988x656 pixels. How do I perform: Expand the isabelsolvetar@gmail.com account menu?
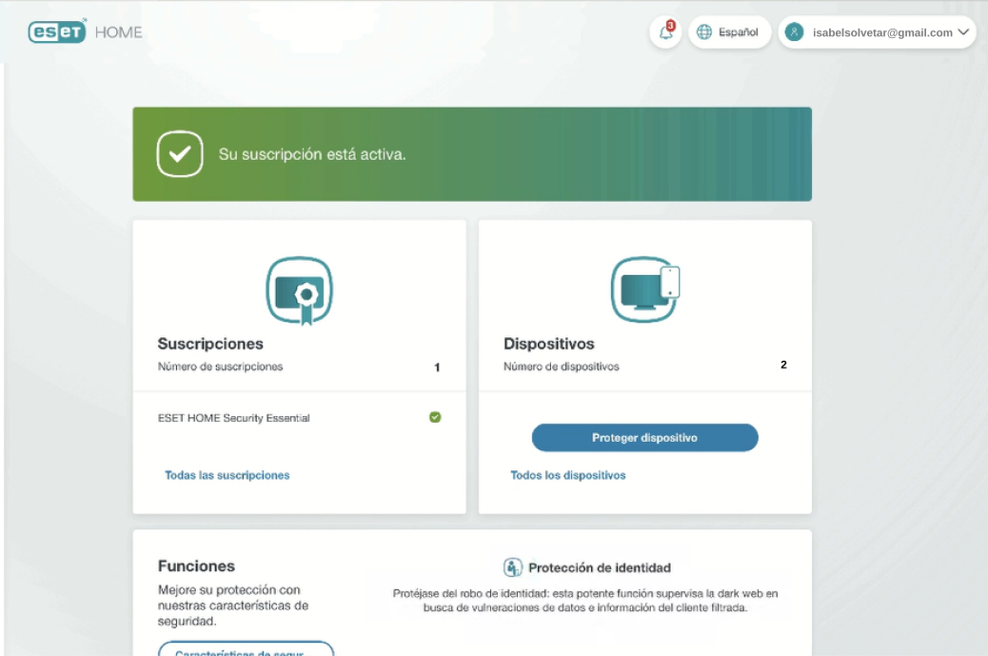[877, 32]
